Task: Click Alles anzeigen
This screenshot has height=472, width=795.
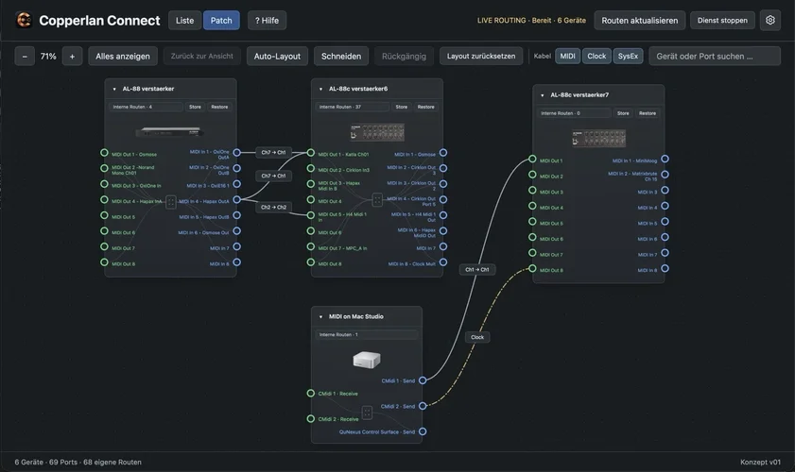Action: (x=123, y=57)
